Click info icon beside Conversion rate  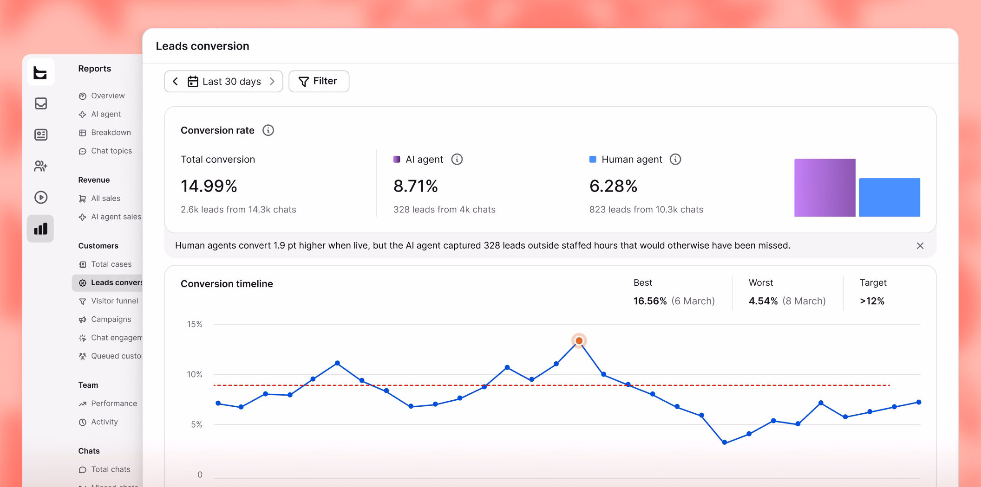point(268,130)
